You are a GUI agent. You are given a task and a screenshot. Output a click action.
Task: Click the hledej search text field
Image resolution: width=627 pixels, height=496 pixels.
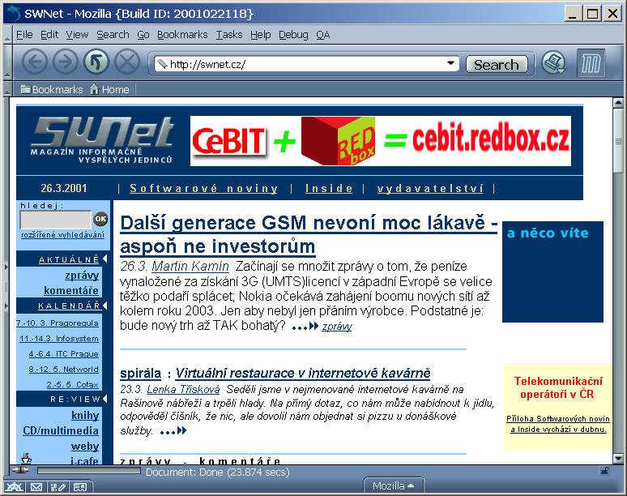(x=56, y=219)
